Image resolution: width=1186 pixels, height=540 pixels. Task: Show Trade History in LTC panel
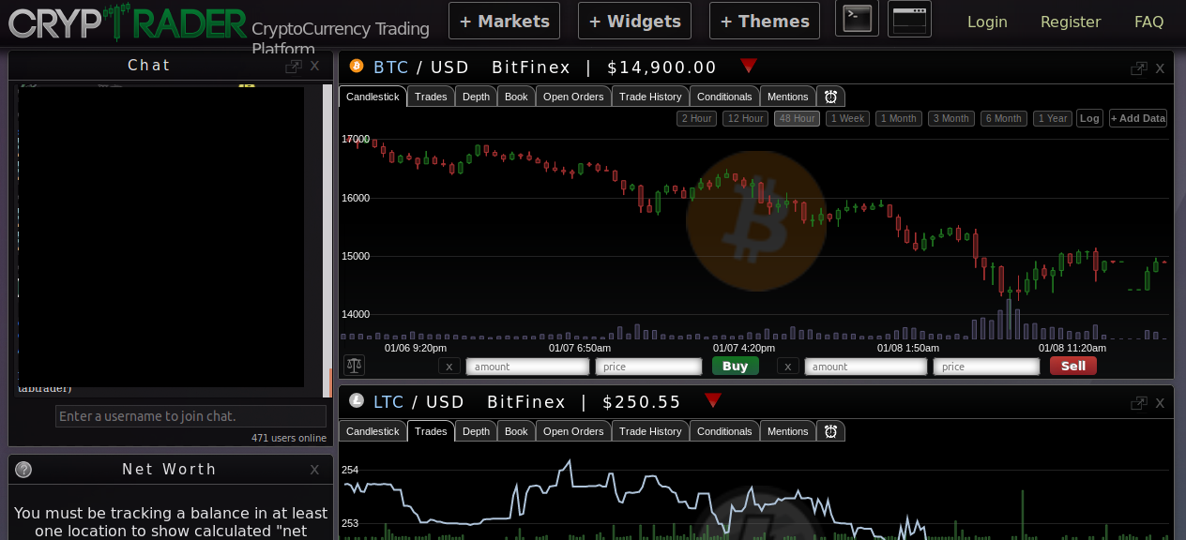[650, 431]
